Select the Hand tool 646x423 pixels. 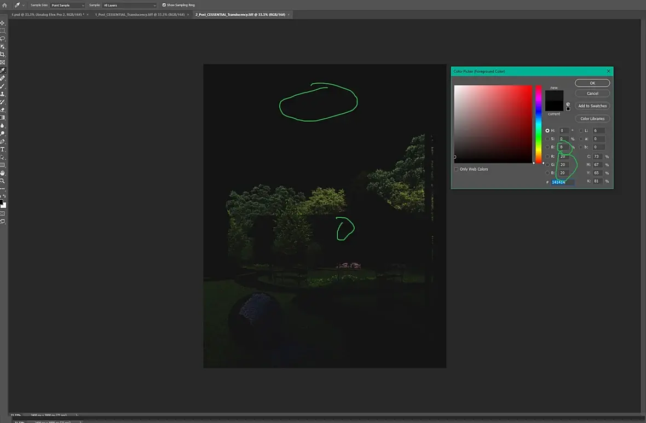click(3, 173)
